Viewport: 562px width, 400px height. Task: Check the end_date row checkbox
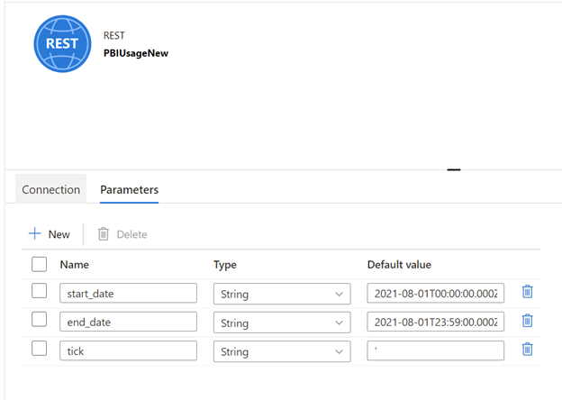39,319
